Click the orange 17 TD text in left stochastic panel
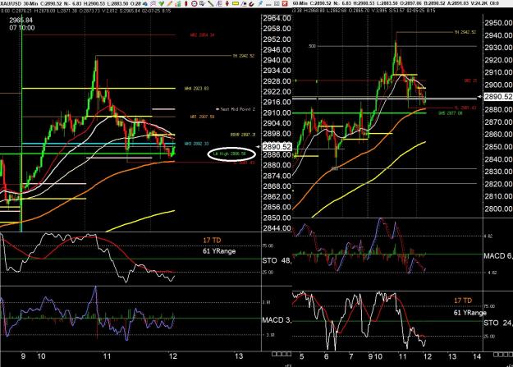The image size is (513, 367). coord(212,240)
